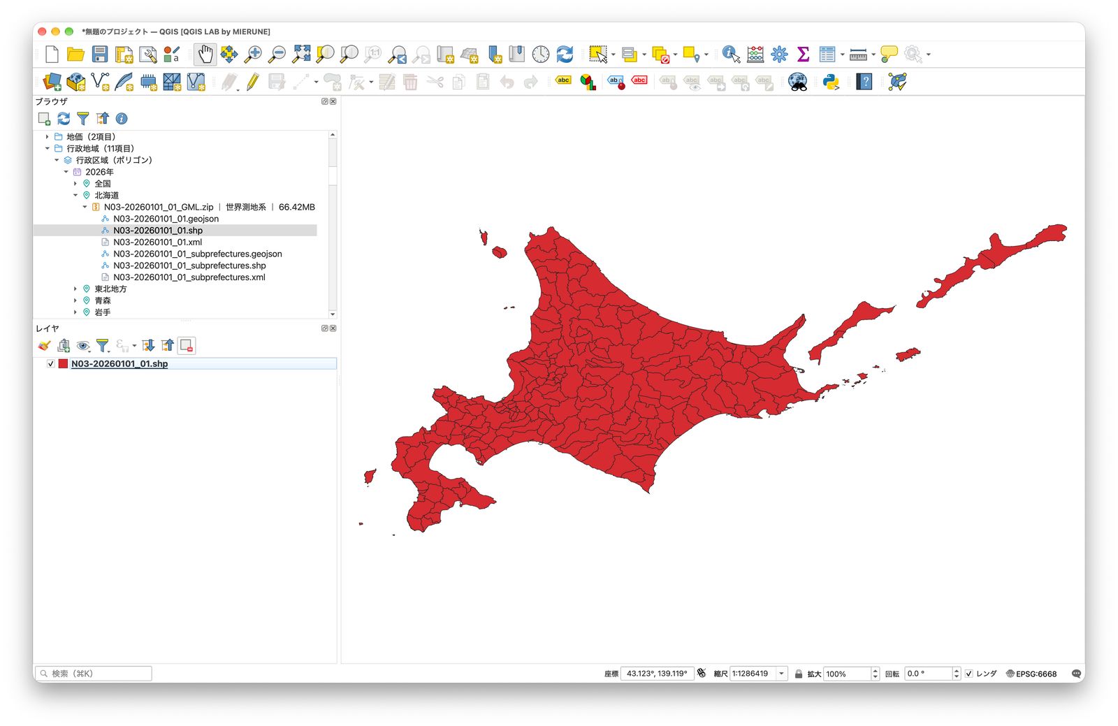1118x726 pixels.
Task: Show the statistical summary sigma tool
Action: tap(803, 54)
